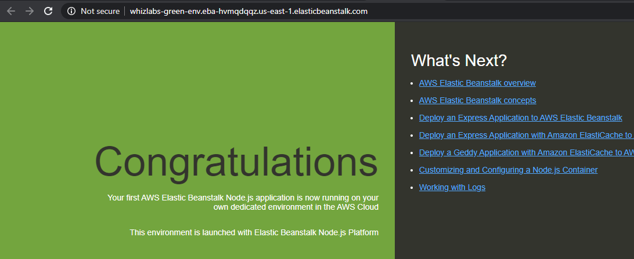The height and width of the screenshot is (259, 634).
Task: Open Customizing and Configuring a Node.js Container
Action: [x=508, y=170]
